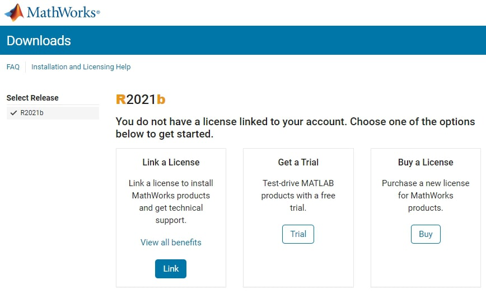Screen dimensions: 486x299
Task: Click the Select Release label
Action: (32, 98)
